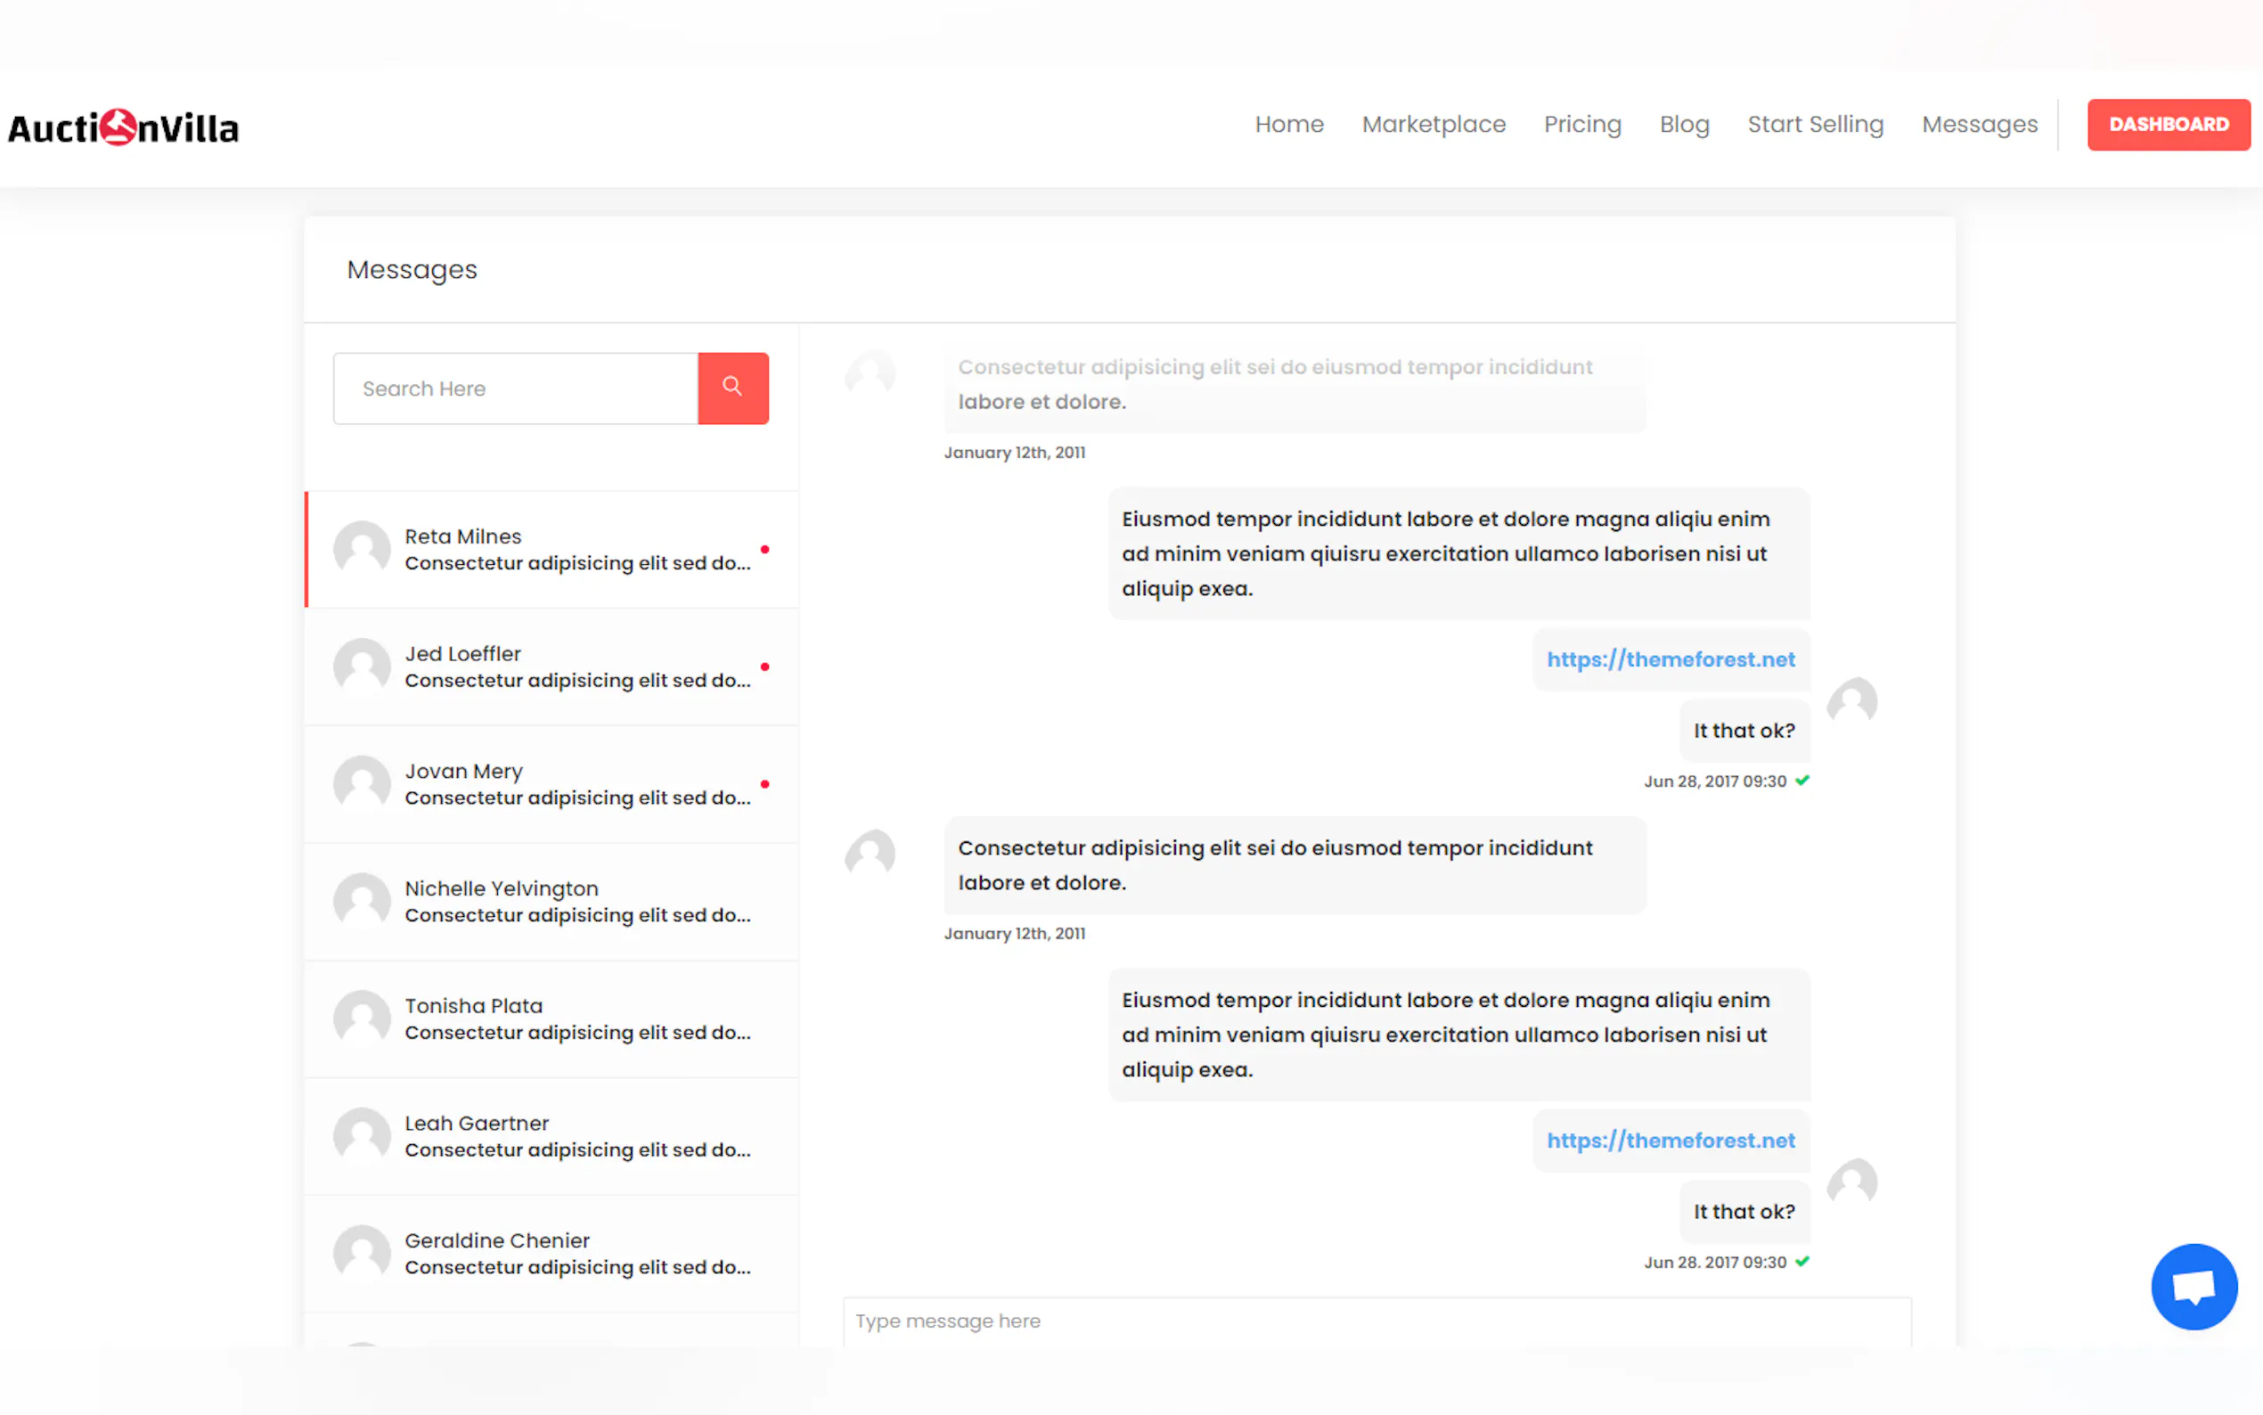
Task: Click Tonisha Plata's avatar icon
Action: [x=362, y=1018]
